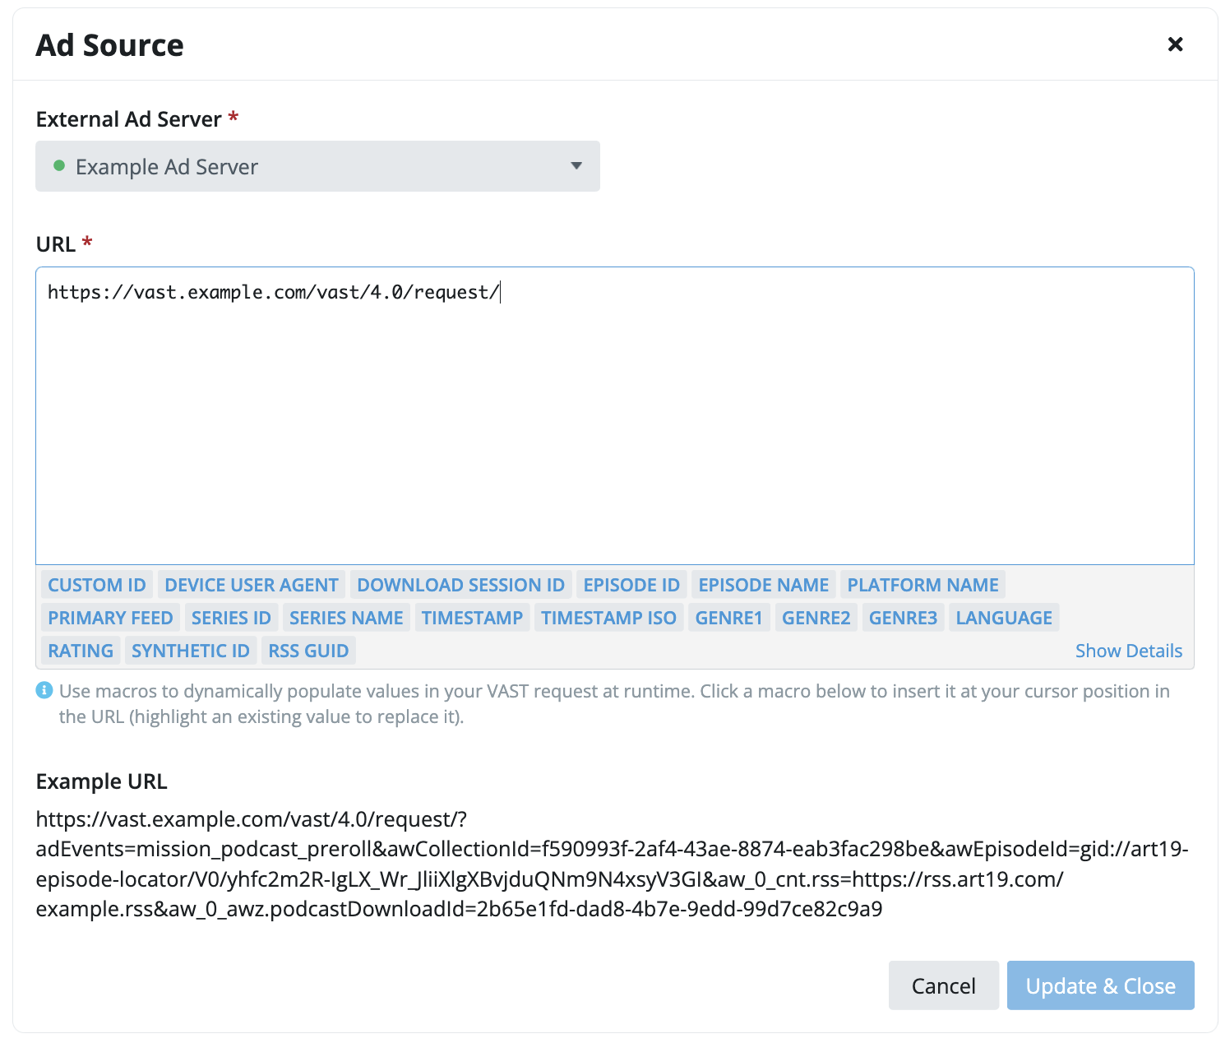1230x1043 pixels.
Task: Insert the GENRE2 macro
Action: (816, 618)
